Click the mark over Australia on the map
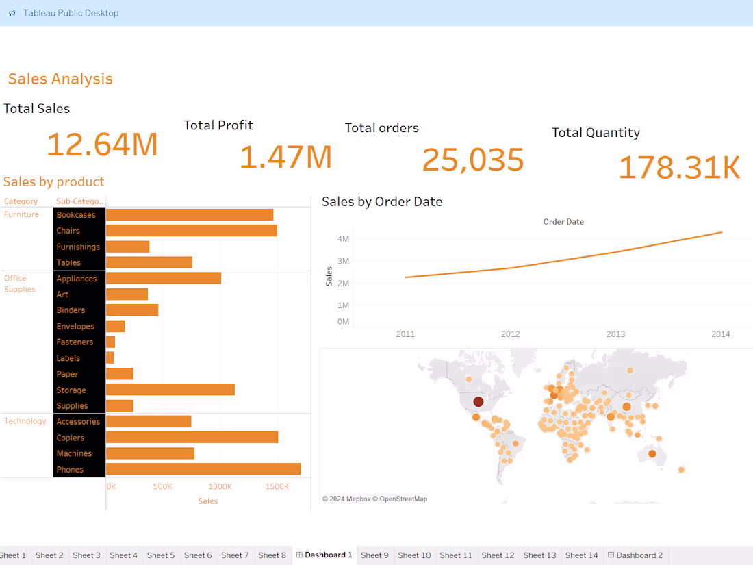Screen dimensions: 753x565 coord(652,453)
